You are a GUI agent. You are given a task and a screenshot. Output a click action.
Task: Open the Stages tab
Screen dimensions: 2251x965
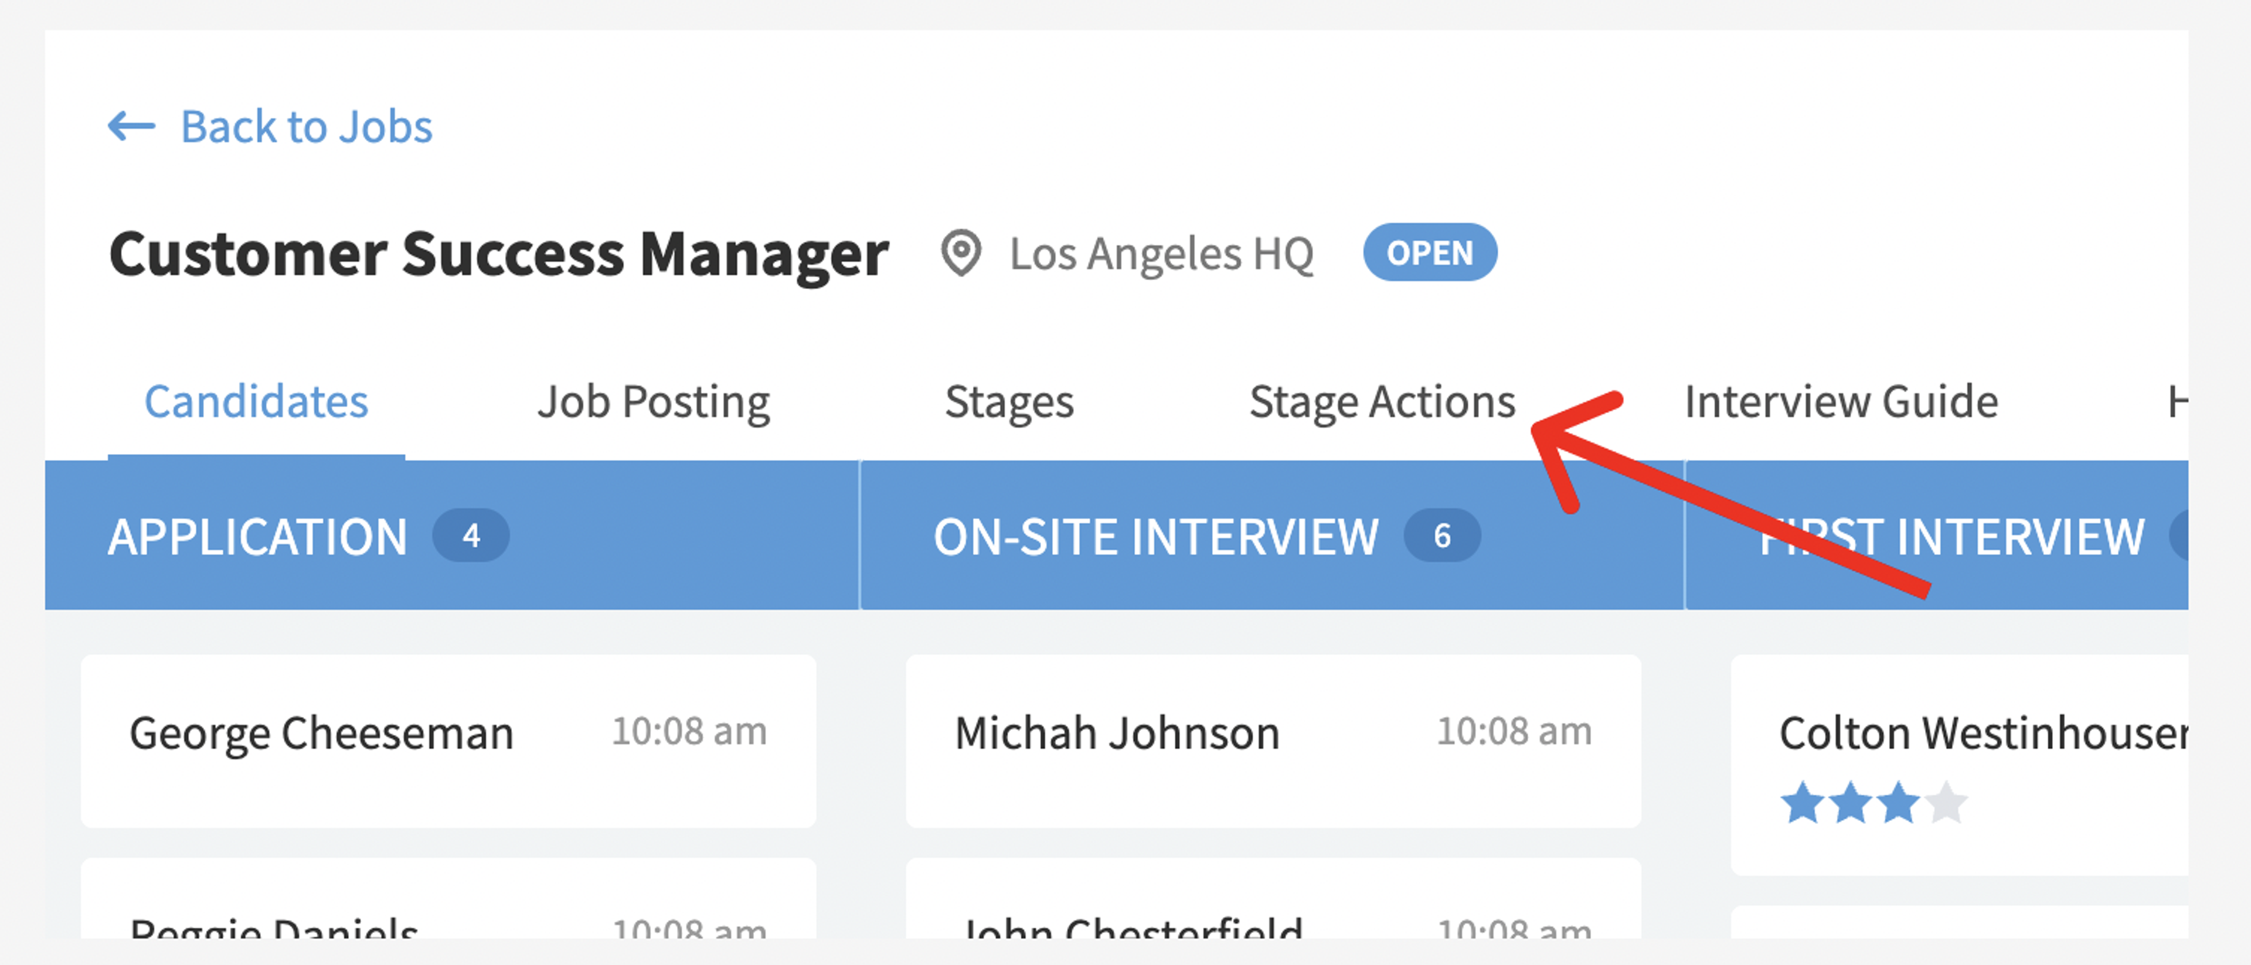[1009, 403]
